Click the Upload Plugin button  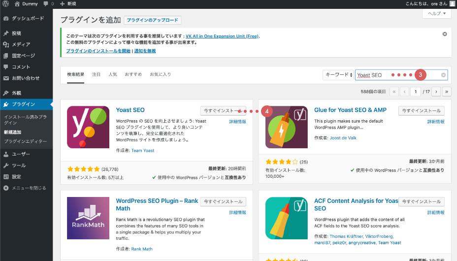[x=153, y=20]
